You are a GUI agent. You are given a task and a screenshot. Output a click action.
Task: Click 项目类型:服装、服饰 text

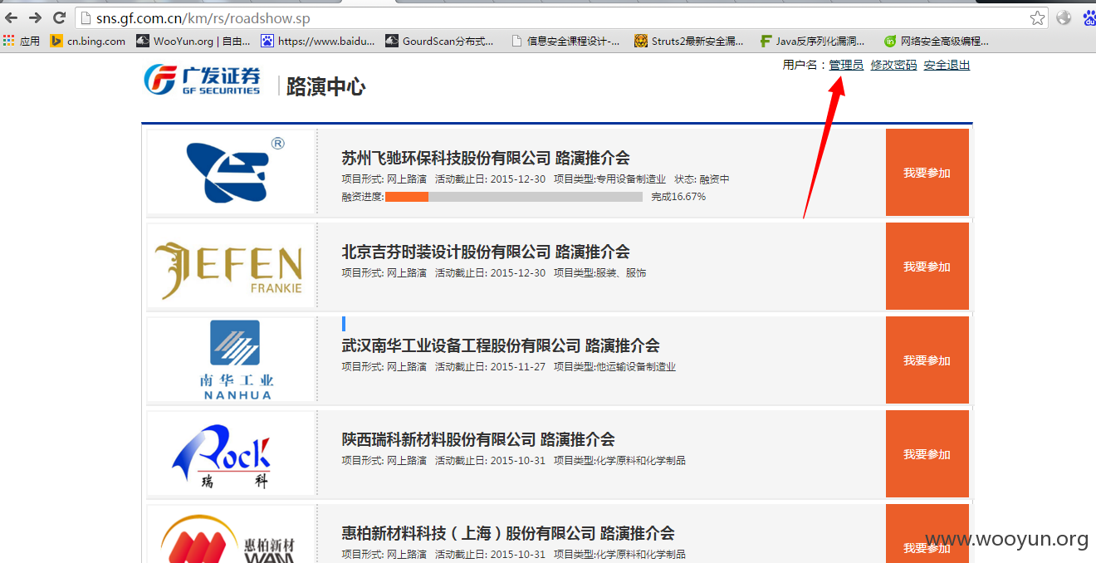[x=599, y=272]
